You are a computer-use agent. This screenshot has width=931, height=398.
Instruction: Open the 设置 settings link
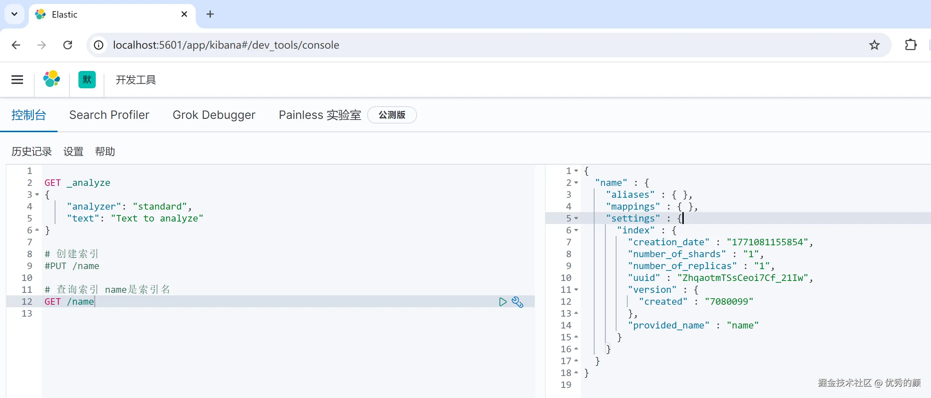point(73,152)
